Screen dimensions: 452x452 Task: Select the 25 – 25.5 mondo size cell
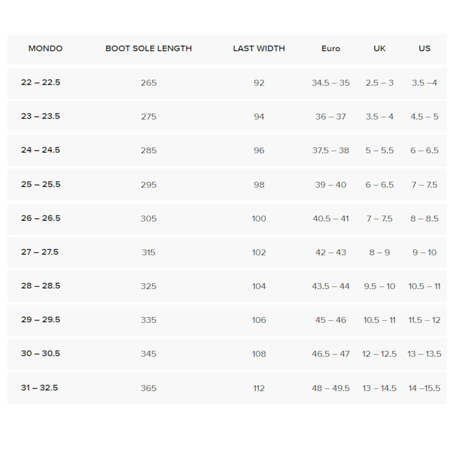(x=41, y=185)
